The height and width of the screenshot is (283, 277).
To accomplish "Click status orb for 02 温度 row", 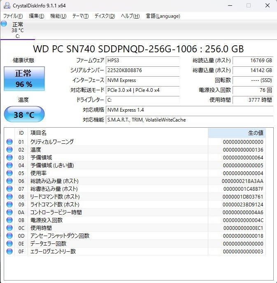I will click(x=9, y=150).
